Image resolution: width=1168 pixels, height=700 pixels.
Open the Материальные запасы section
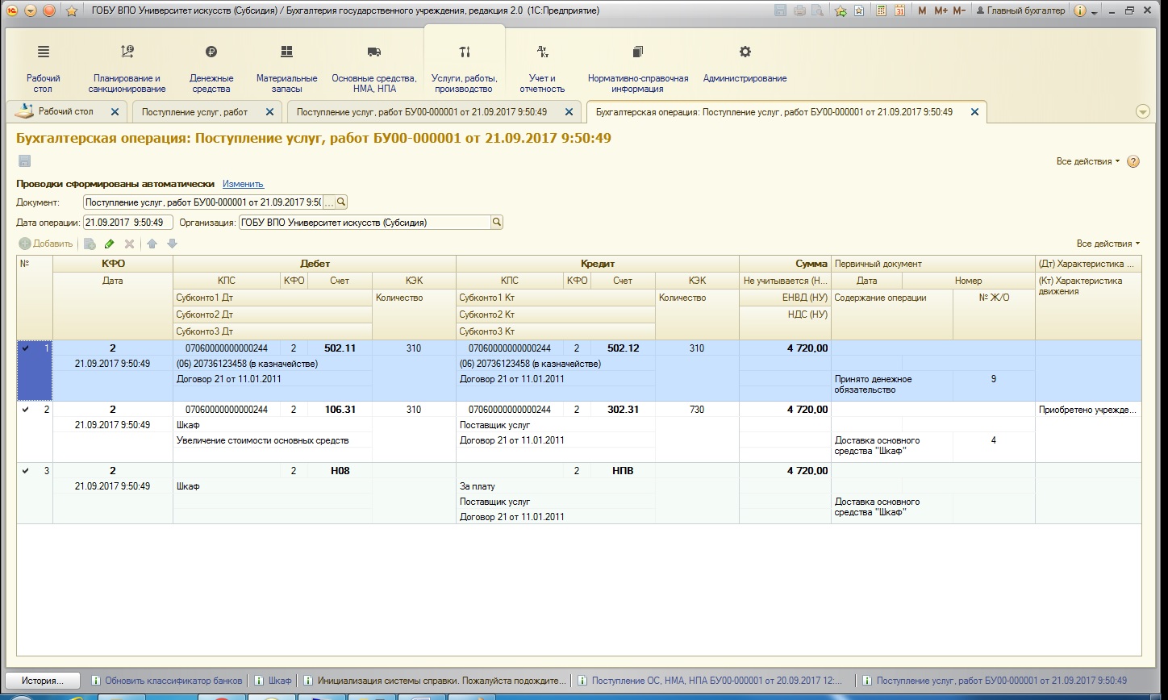286,69
